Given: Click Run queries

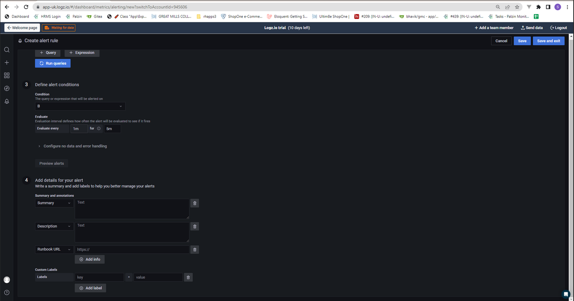Looking at the screenshot, I should (x=53, y=63).
